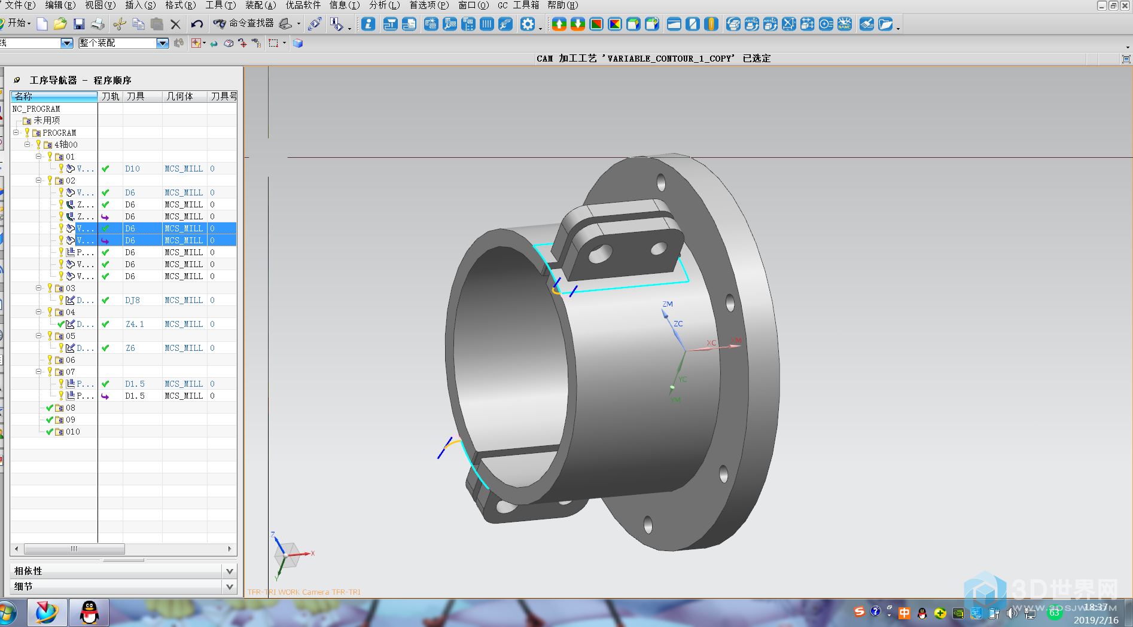This screenshot has width=1133, height=627.
Task: Click the green up-arrow toolbar icon
Action: [x=559, y=24]
